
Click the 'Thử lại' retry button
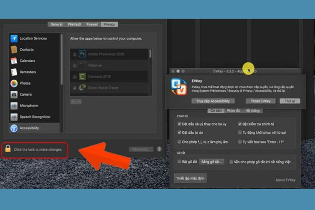290,101
